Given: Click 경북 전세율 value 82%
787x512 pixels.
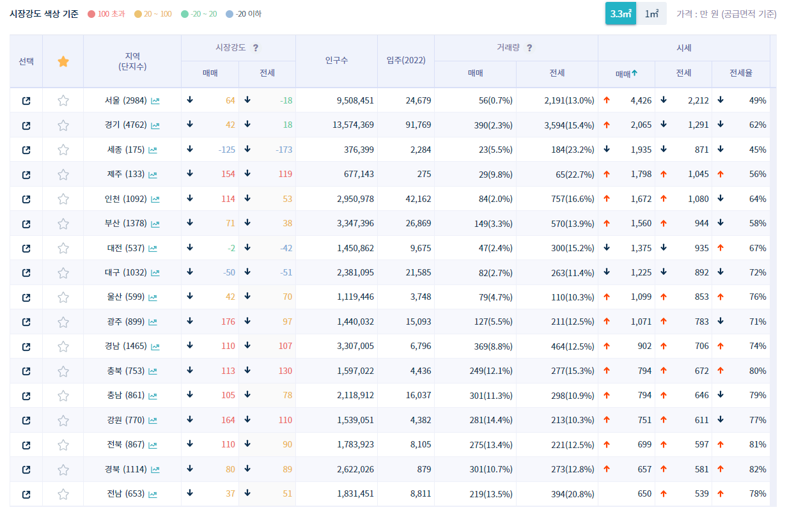Looking at the screenshot, I should click(758, 470).
